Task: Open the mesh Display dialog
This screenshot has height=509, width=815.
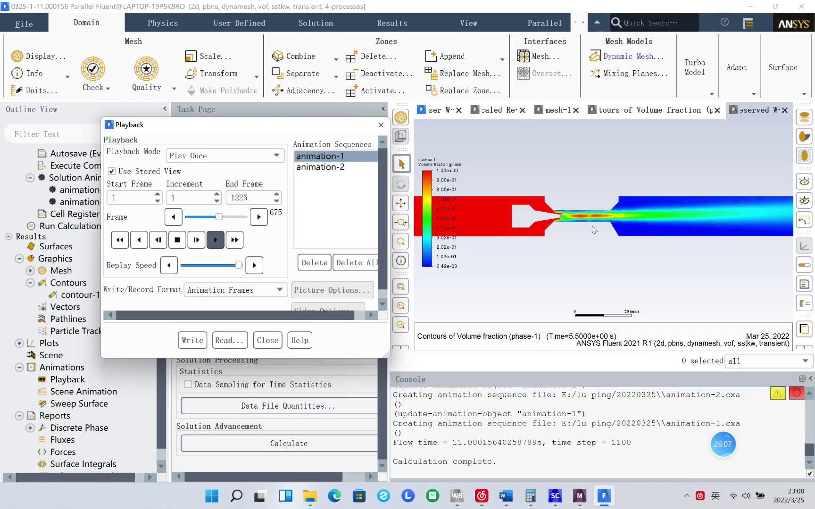Action: pos(38,56)
